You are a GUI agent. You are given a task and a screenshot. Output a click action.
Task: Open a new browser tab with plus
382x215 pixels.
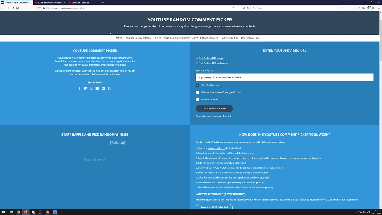(x=103, y=2)
